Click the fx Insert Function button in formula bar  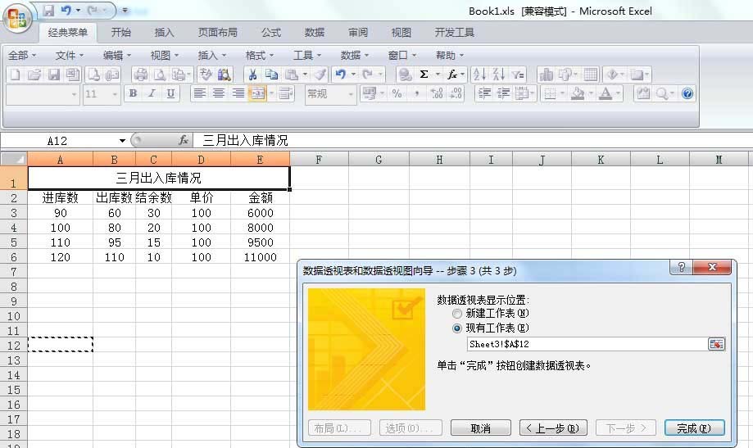tap(183, 140)
